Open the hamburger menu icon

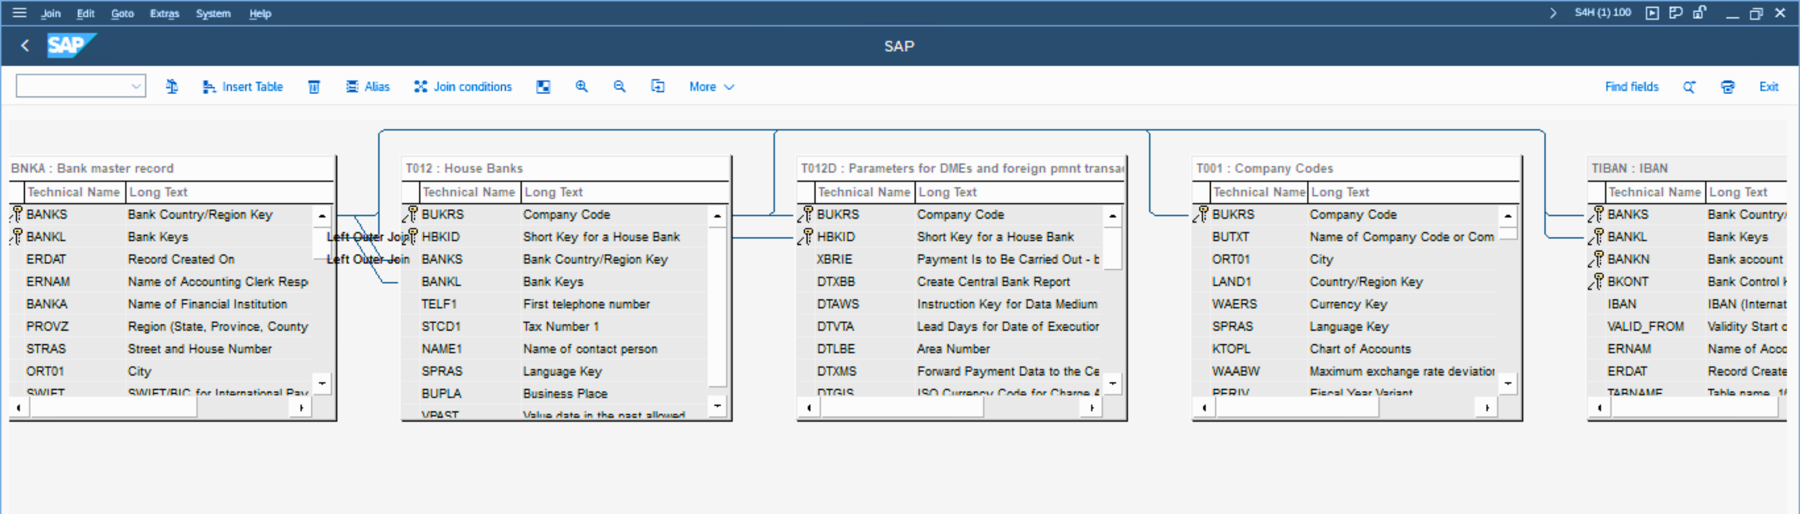click(20, 12)
